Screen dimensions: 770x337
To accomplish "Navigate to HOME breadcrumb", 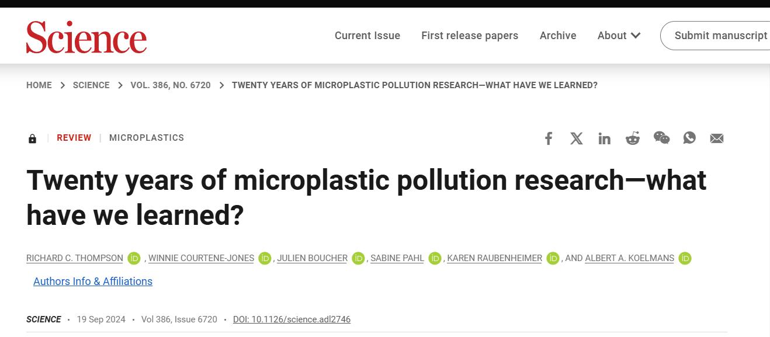I will 39,85.
